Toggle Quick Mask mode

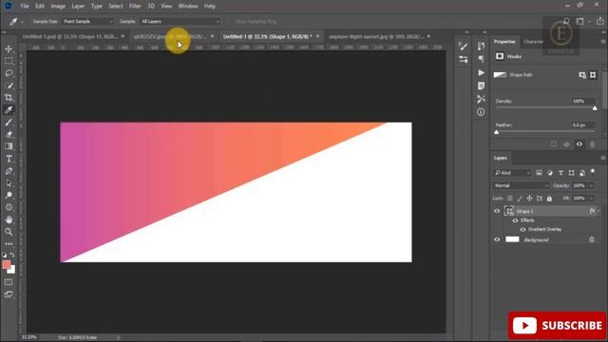9,282
